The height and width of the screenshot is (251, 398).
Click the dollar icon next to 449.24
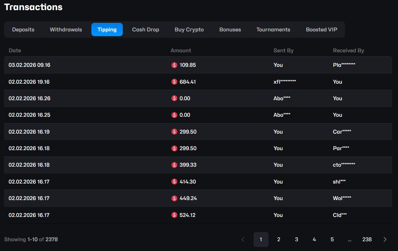click(x=174, y=198)
